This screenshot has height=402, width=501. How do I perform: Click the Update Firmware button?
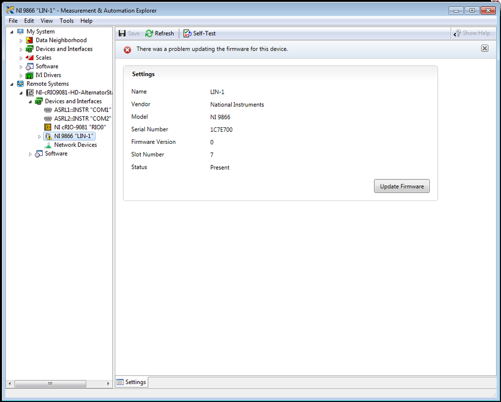402,186
